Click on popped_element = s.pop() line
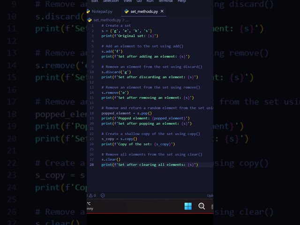This screenshot has height=225, width=300. 127,113
